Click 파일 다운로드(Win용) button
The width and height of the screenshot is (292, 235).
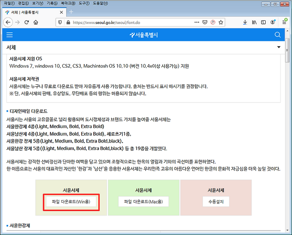click(x=71, y=201)
